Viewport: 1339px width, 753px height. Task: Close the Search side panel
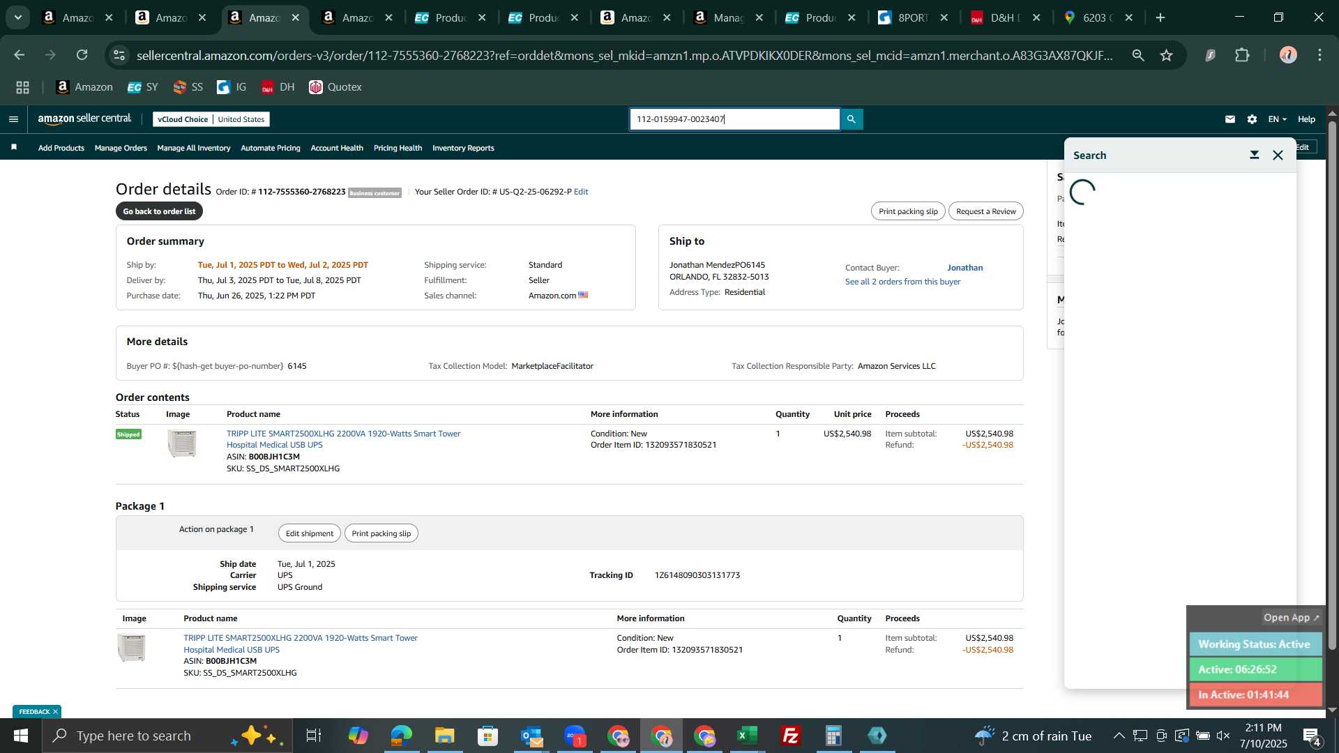click(1278, 155)
